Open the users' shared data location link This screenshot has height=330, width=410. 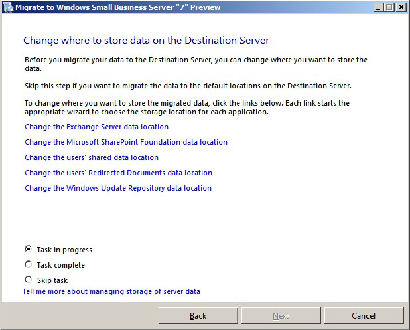(92, 157)
